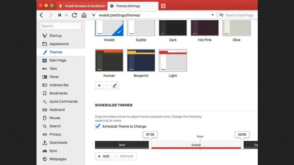Screen dimensions: 294x165
Task: Click the Dark segment in schedule timeline
Action: (122, 145)
